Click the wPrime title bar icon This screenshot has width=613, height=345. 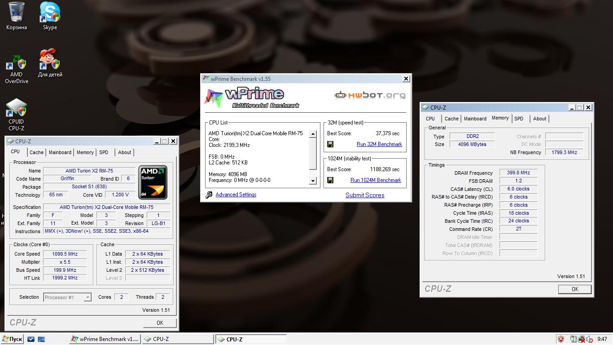[206, 79]
